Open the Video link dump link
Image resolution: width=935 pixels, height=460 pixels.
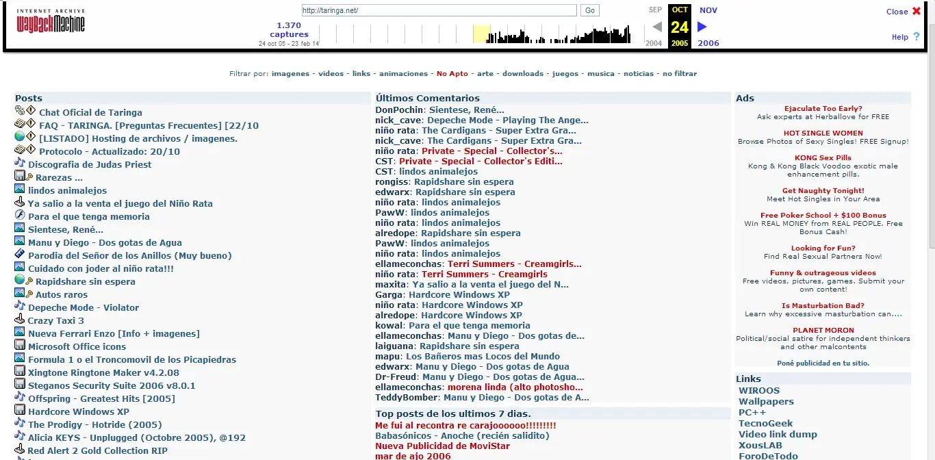(x=778, y=434)
